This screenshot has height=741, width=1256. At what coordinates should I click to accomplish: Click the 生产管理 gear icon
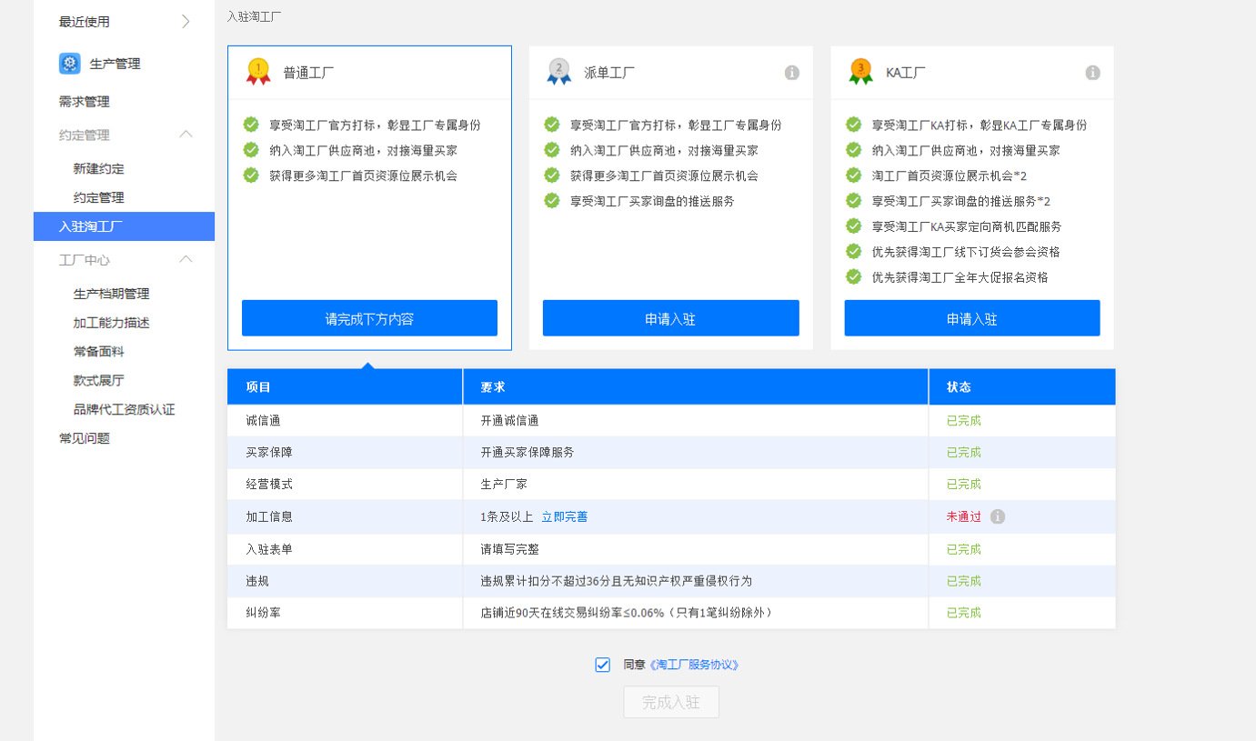point(70,64)
